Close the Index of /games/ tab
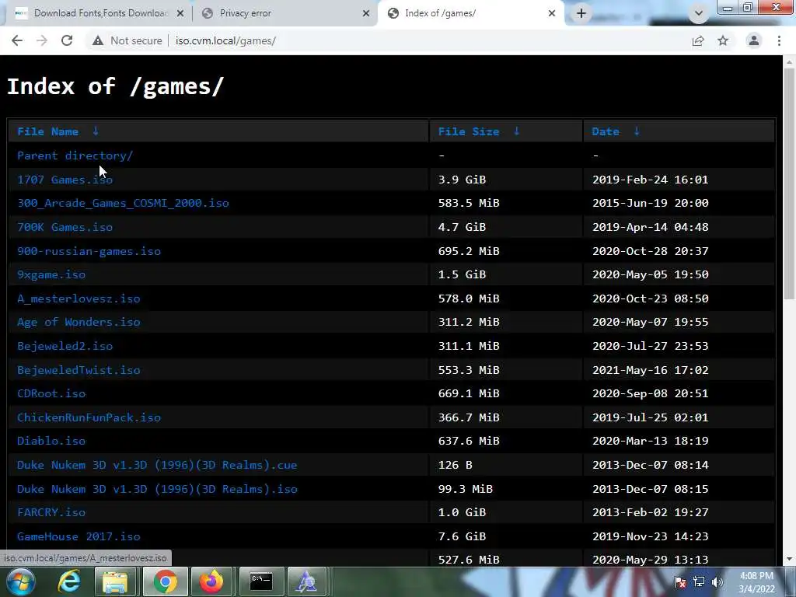 552,13
